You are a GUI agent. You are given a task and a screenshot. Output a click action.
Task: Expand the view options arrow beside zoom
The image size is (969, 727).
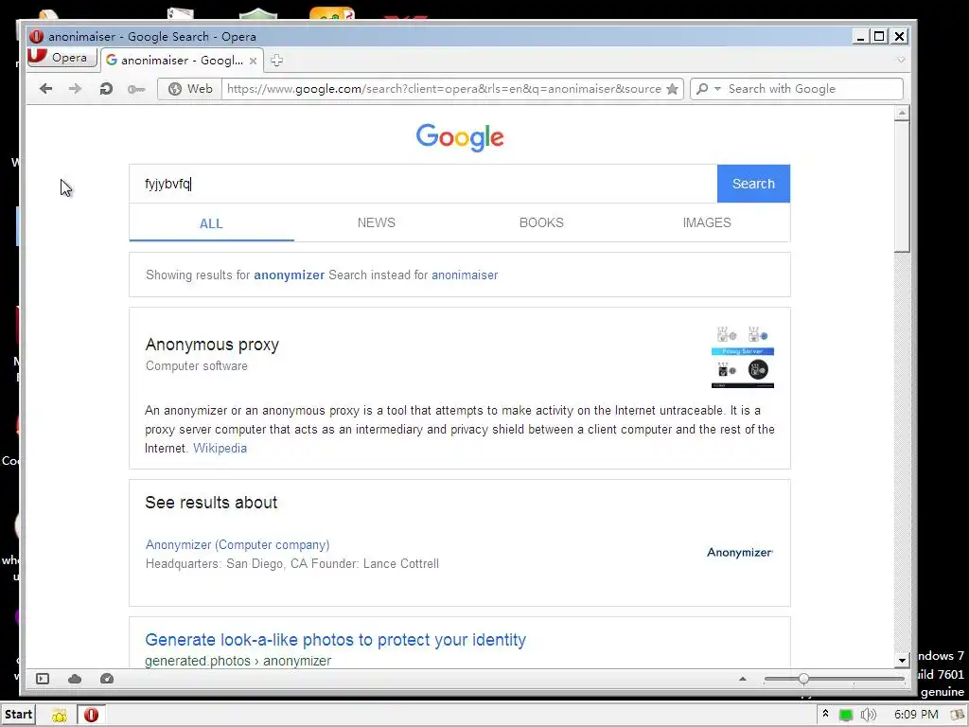point(743,679)
